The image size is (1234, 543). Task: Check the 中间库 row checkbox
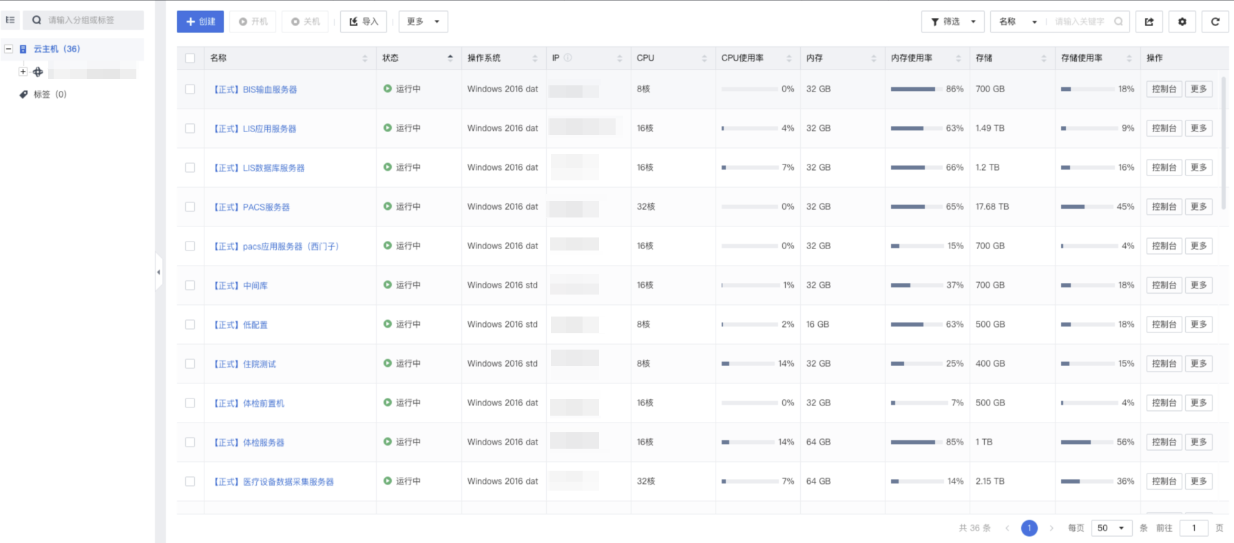pos(190,286)
